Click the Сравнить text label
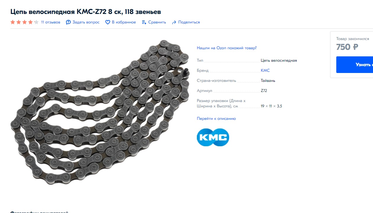 click(x=157, y=22)
